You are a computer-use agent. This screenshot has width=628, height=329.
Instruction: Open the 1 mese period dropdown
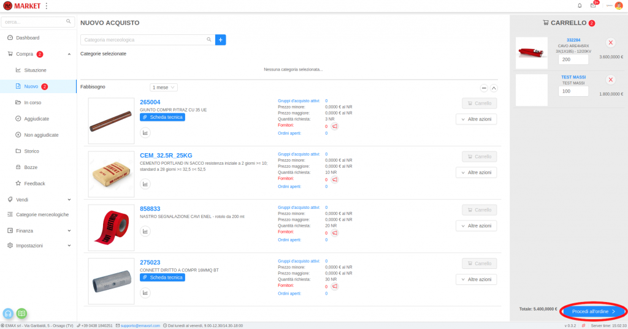pos(164,88)
